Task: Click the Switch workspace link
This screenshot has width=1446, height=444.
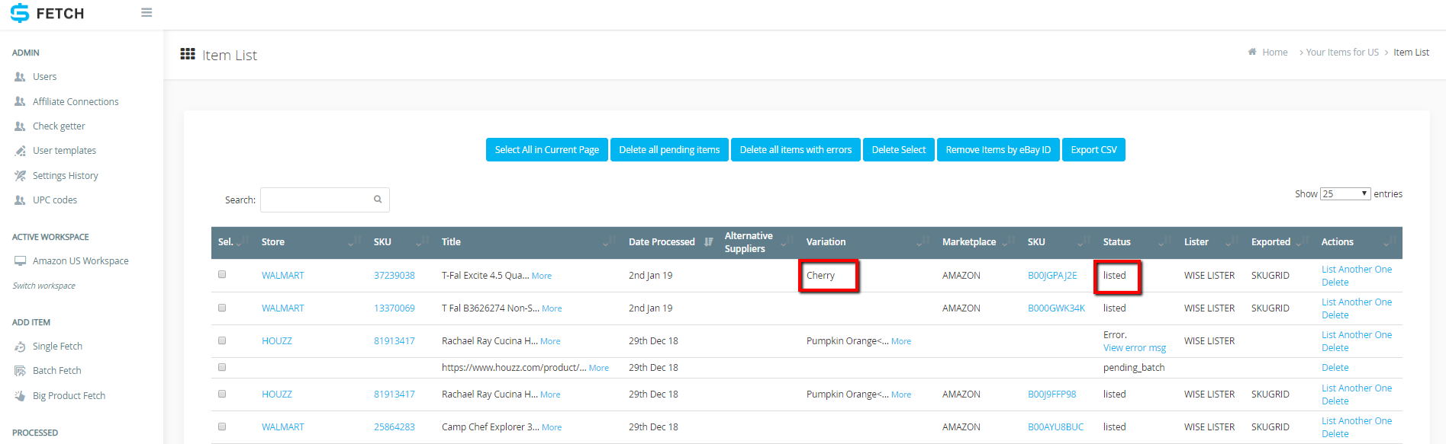Action: [43, 286]
